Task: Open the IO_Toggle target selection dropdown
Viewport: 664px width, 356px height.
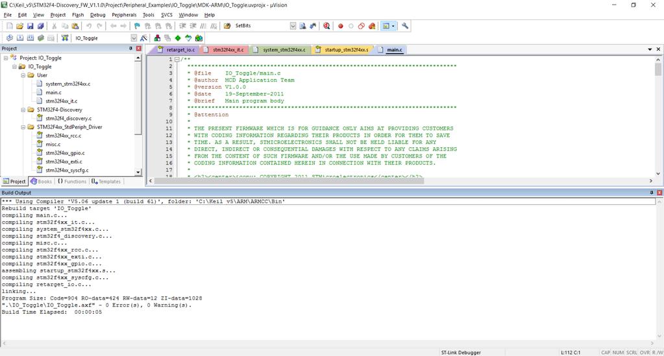Action: 134,38
